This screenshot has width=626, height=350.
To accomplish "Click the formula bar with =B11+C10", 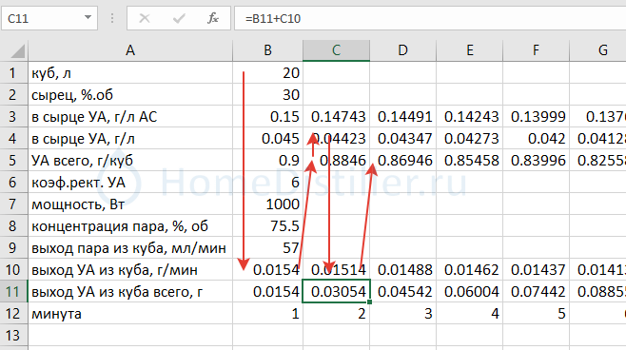I will (x=430, y=18).
